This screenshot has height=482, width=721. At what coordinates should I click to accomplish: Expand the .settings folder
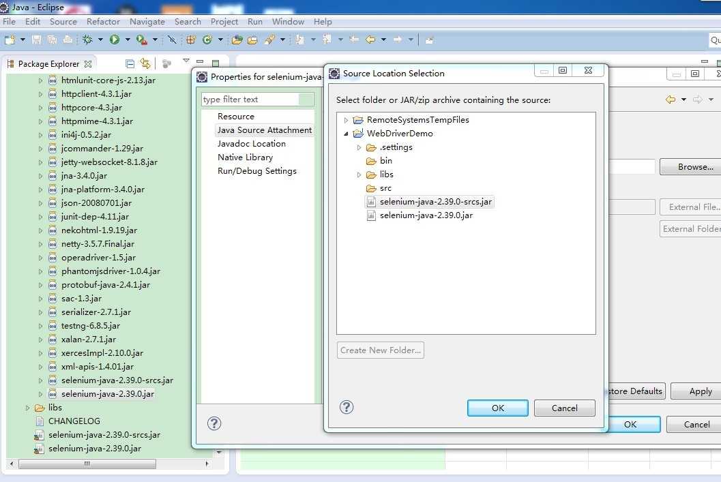click(359, 147)
